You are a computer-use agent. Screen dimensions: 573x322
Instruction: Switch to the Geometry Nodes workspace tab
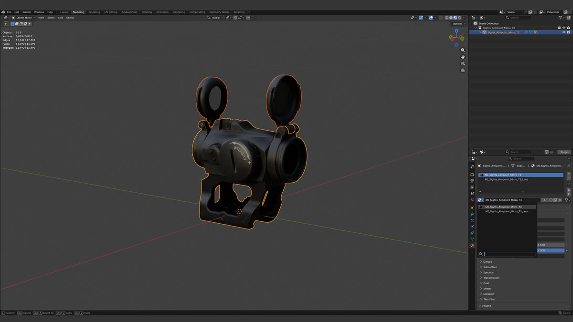pos(219,12)
